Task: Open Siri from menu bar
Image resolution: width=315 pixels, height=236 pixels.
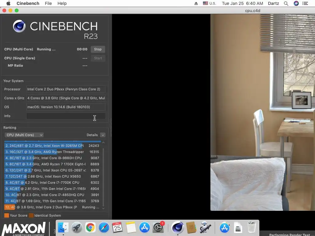Action: (x=296, y=3)
